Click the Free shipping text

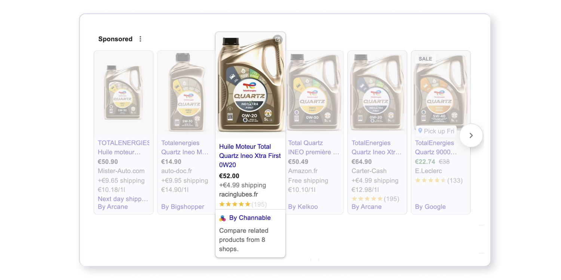pyautogui.click(x=308, y=181)
